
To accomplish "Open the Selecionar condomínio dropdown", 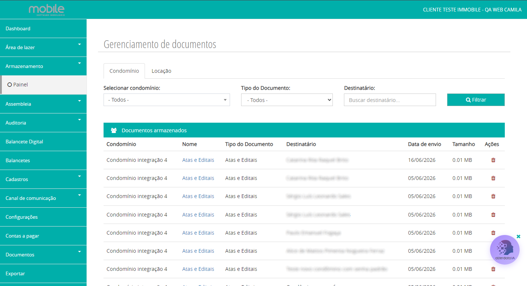I will pyautogui.click(x=167, y=100).
